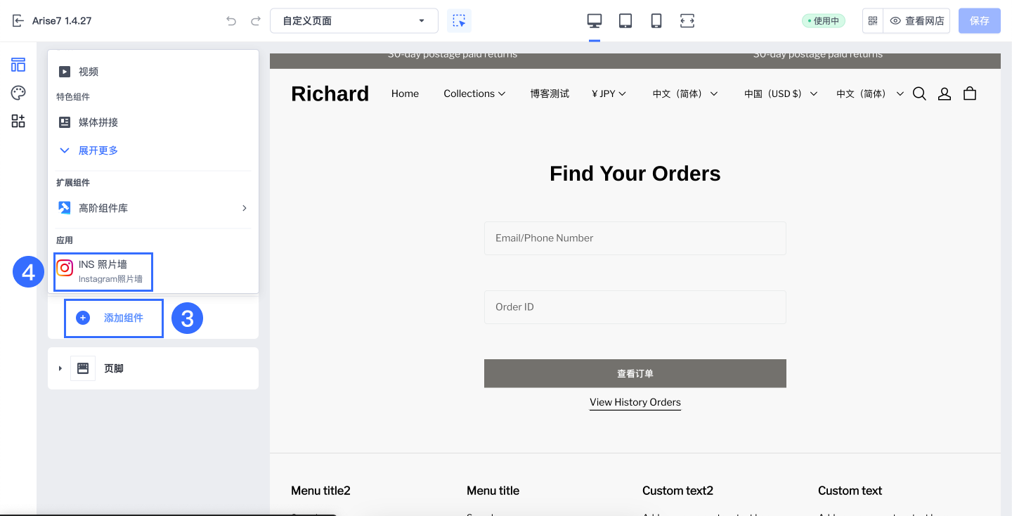The image size is (1012, 516).
Task: Open the app blocks sidebar panel
Action: 18,121
